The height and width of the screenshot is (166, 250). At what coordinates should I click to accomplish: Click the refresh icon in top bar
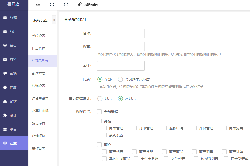click(66, 4)
